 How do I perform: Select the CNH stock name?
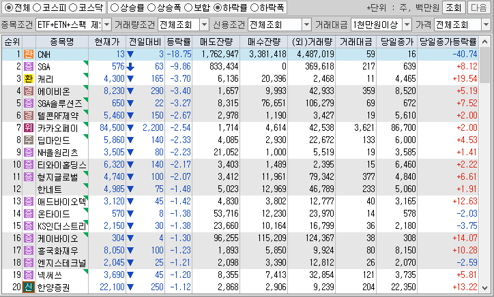pyautogui.click(x=44, y=54)
